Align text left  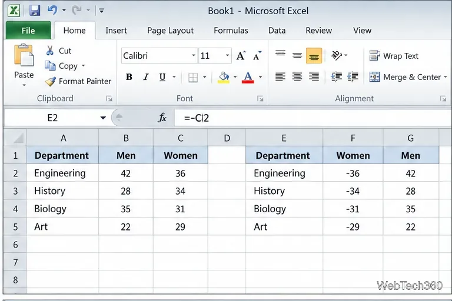click(x=280, y=76)
